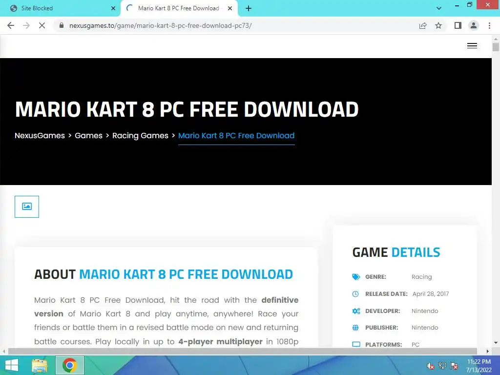Open Chrome three-dot menu
Image resolution: width=500 pixels, height=375 pixels.
489,25
